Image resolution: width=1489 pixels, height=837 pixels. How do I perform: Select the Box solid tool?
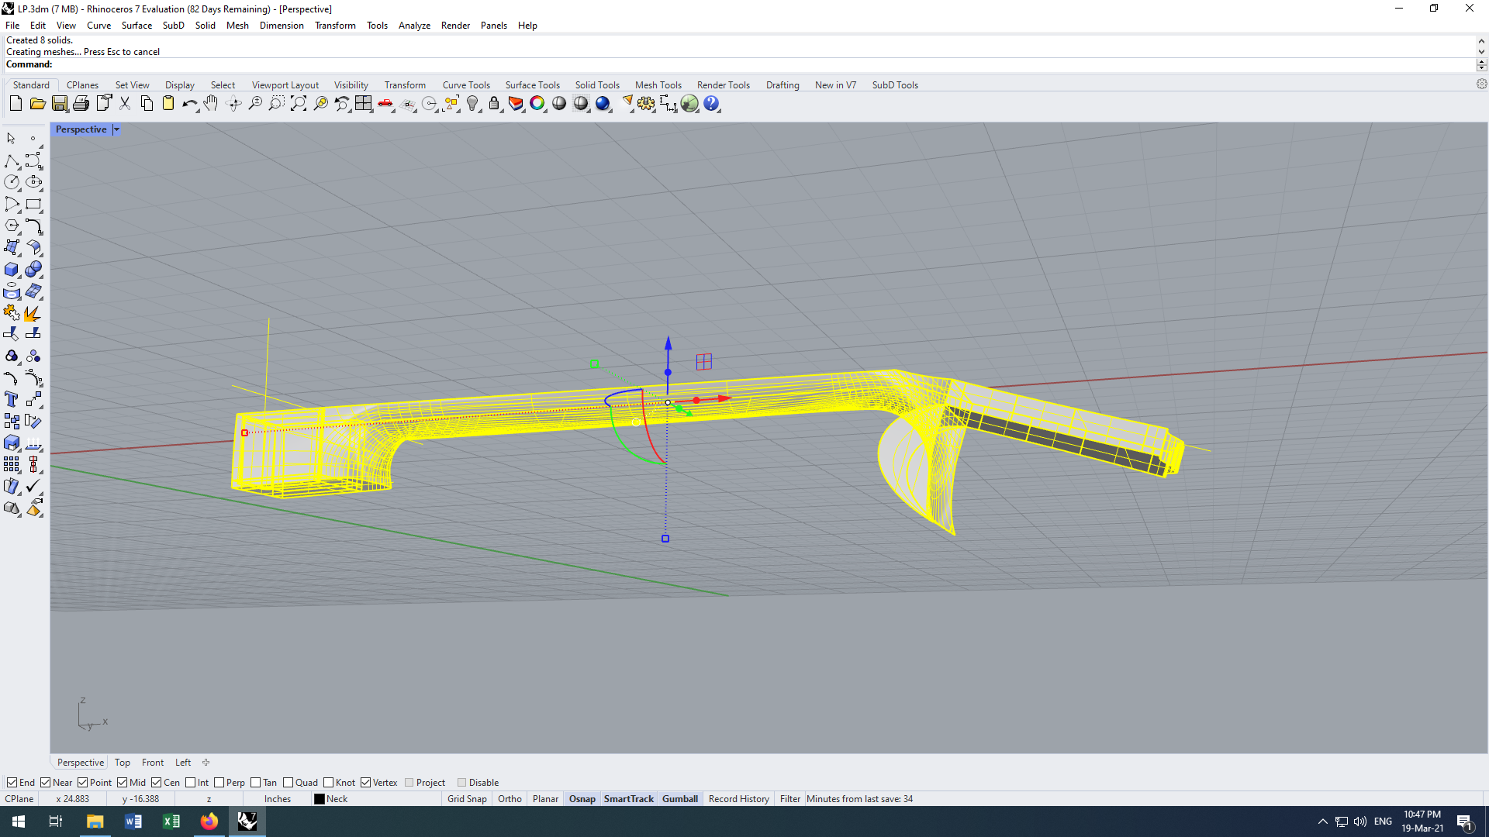coord(12,270)
